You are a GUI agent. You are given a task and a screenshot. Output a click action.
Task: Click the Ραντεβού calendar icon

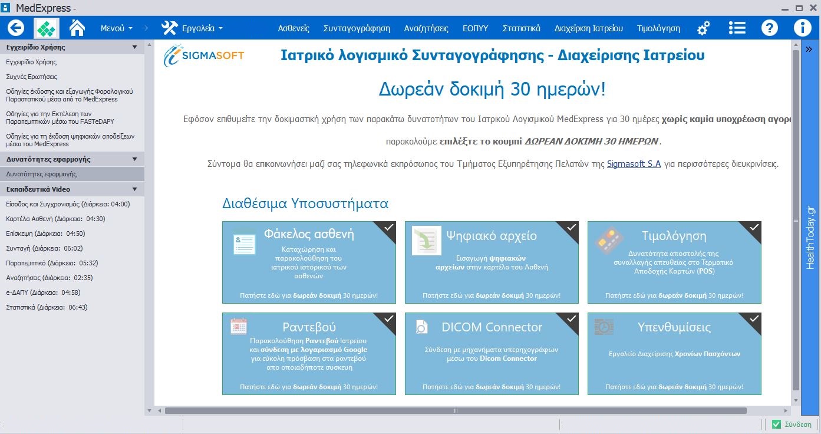tap(239, 326)
